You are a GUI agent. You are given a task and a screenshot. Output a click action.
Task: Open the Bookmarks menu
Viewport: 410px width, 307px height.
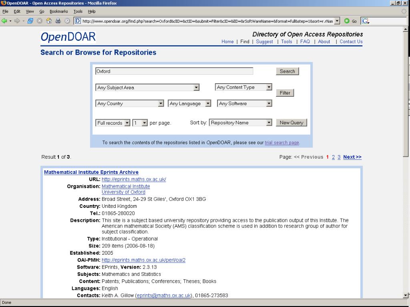click(x=58, y=12)
